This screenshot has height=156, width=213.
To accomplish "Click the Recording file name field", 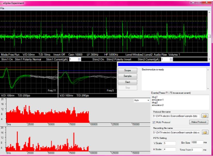I will pyautogui.click(x=176, y=132).
